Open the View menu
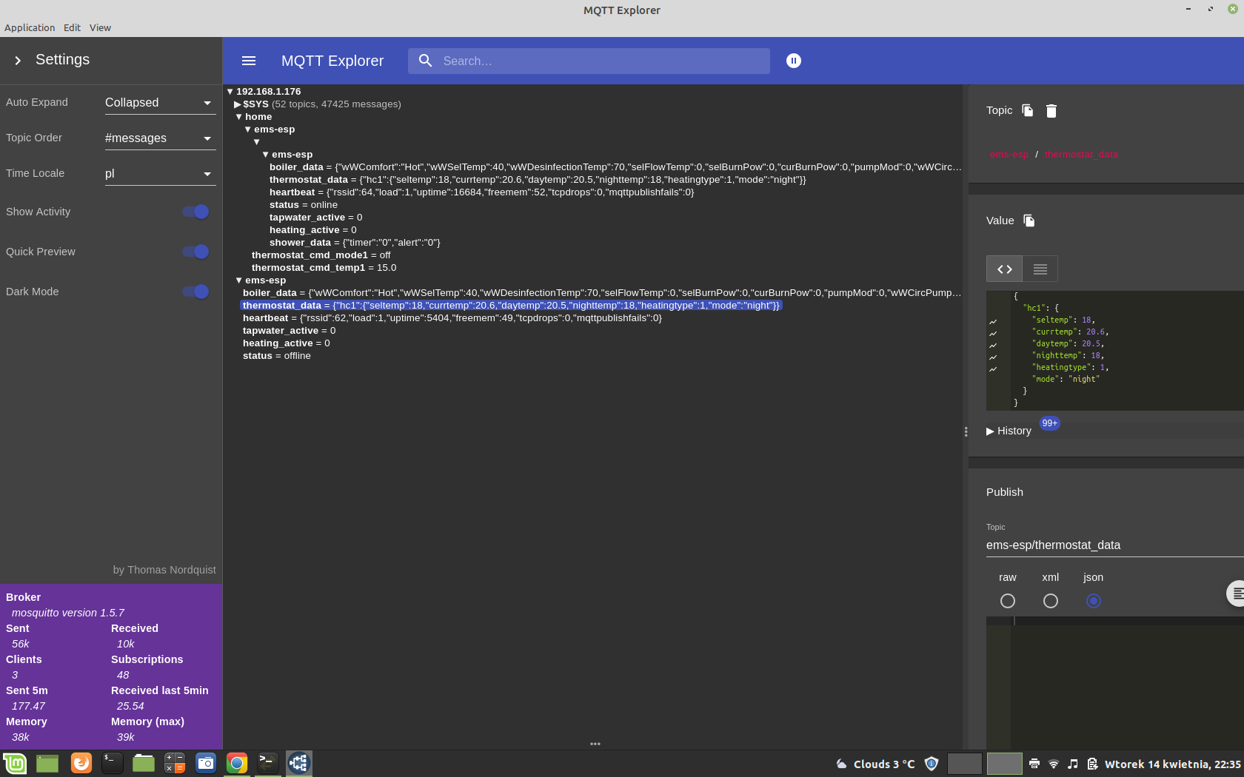This screenshot has width=1244, height=777. click(100, 27)
